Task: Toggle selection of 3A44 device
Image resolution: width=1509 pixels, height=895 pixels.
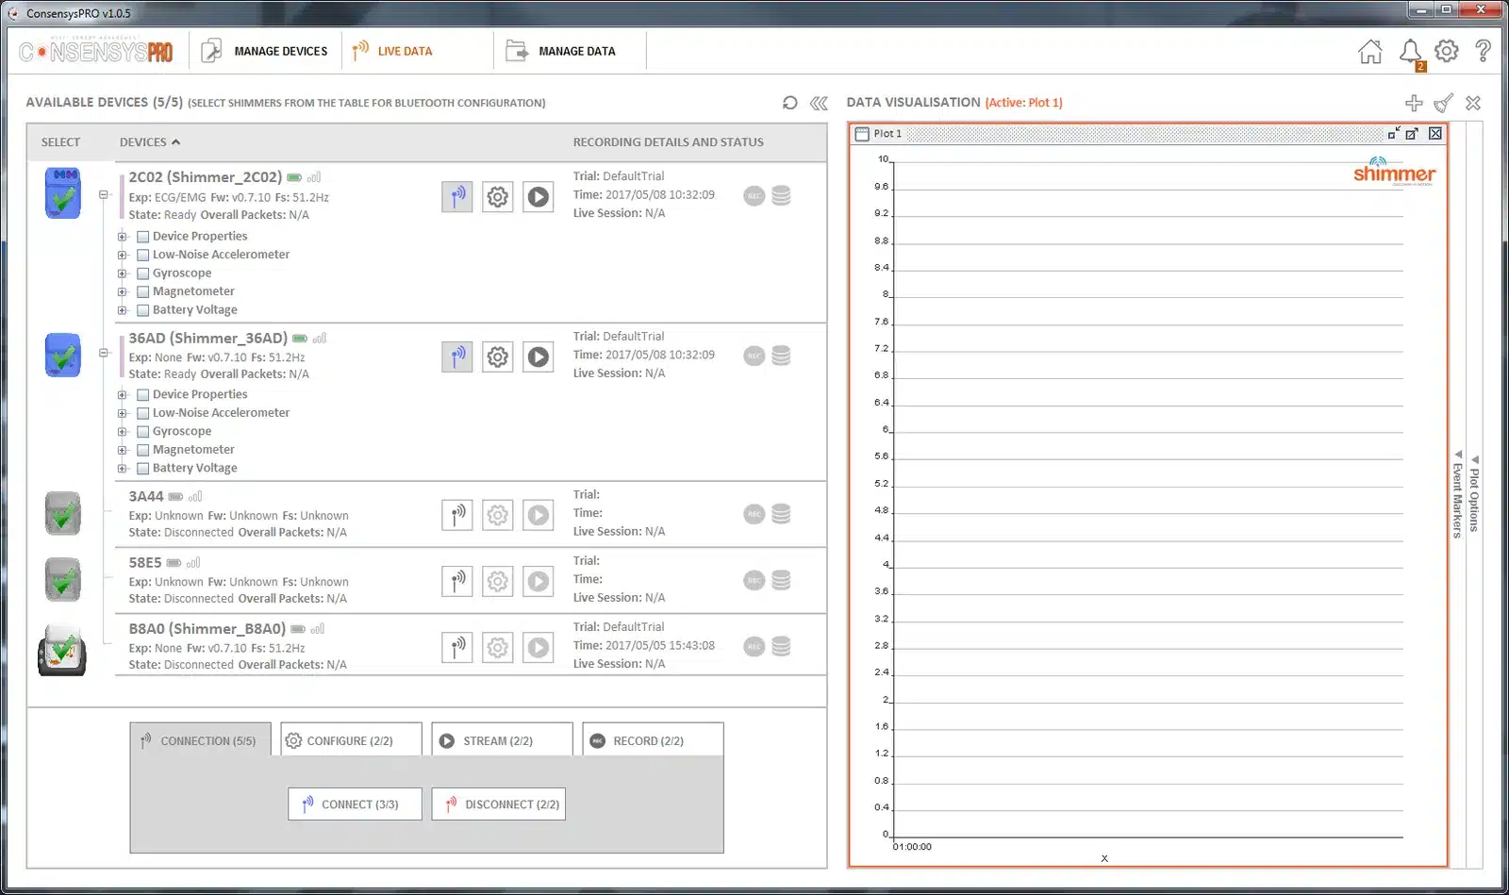Action: tap(63, 513)
